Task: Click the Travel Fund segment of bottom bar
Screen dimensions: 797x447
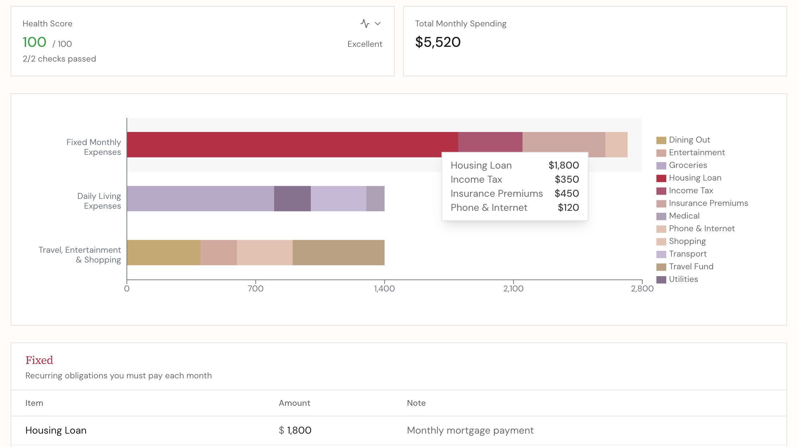Action: (x=338, y=252)
